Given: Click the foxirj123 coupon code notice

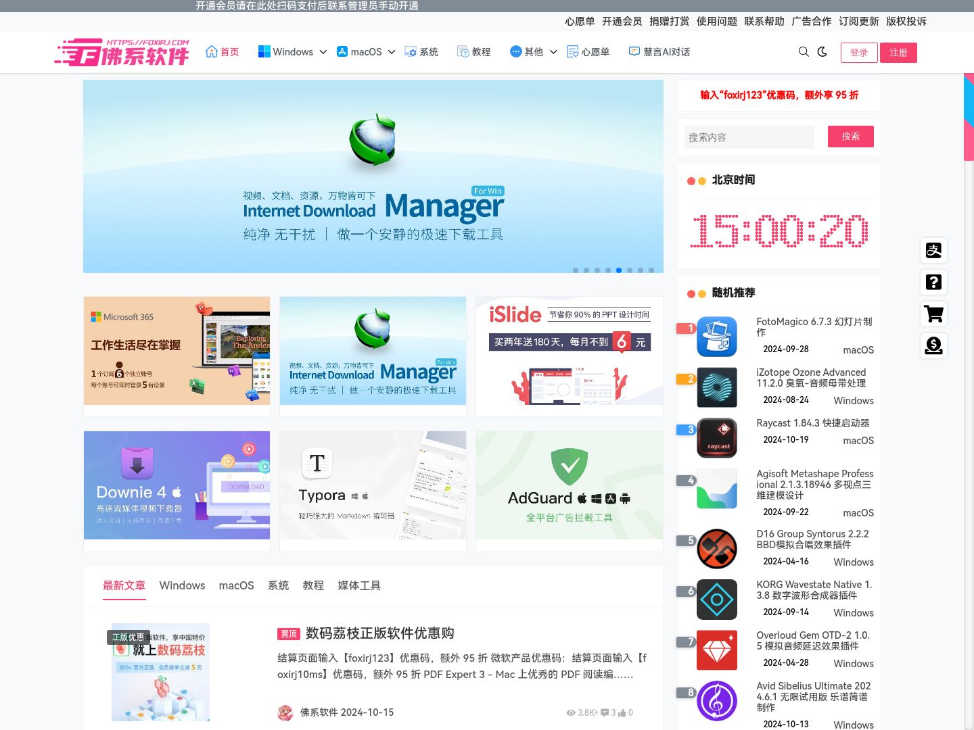Looking at the screenshot, I should 779,95.
